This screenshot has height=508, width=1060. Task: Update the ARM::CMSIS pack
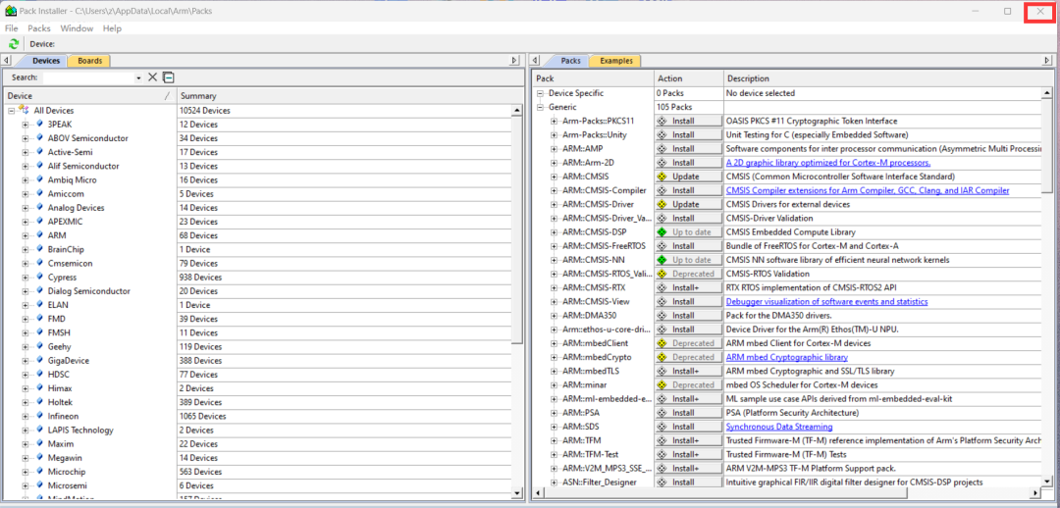click(688, 177)
